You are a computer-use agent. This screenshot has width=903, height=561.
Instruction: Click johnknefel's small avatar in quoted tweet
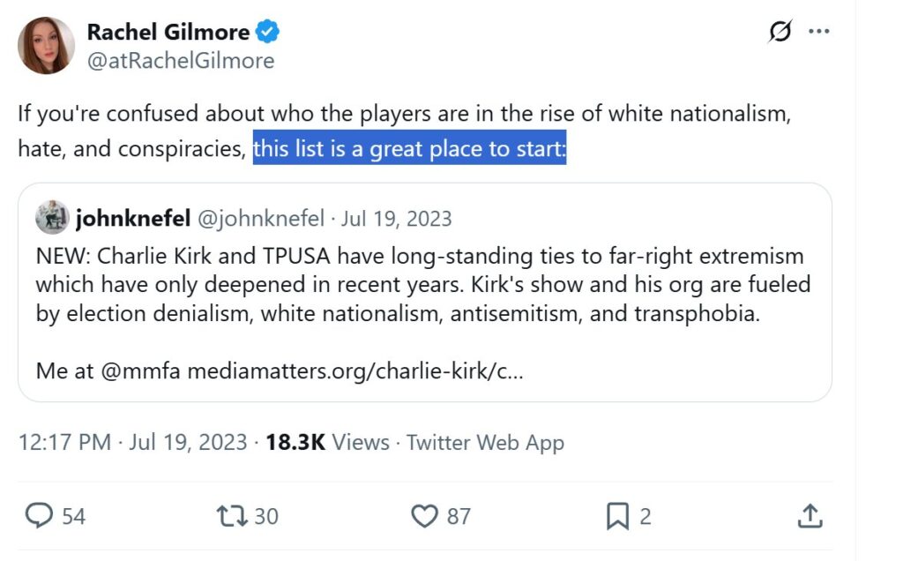click(52, 217)
